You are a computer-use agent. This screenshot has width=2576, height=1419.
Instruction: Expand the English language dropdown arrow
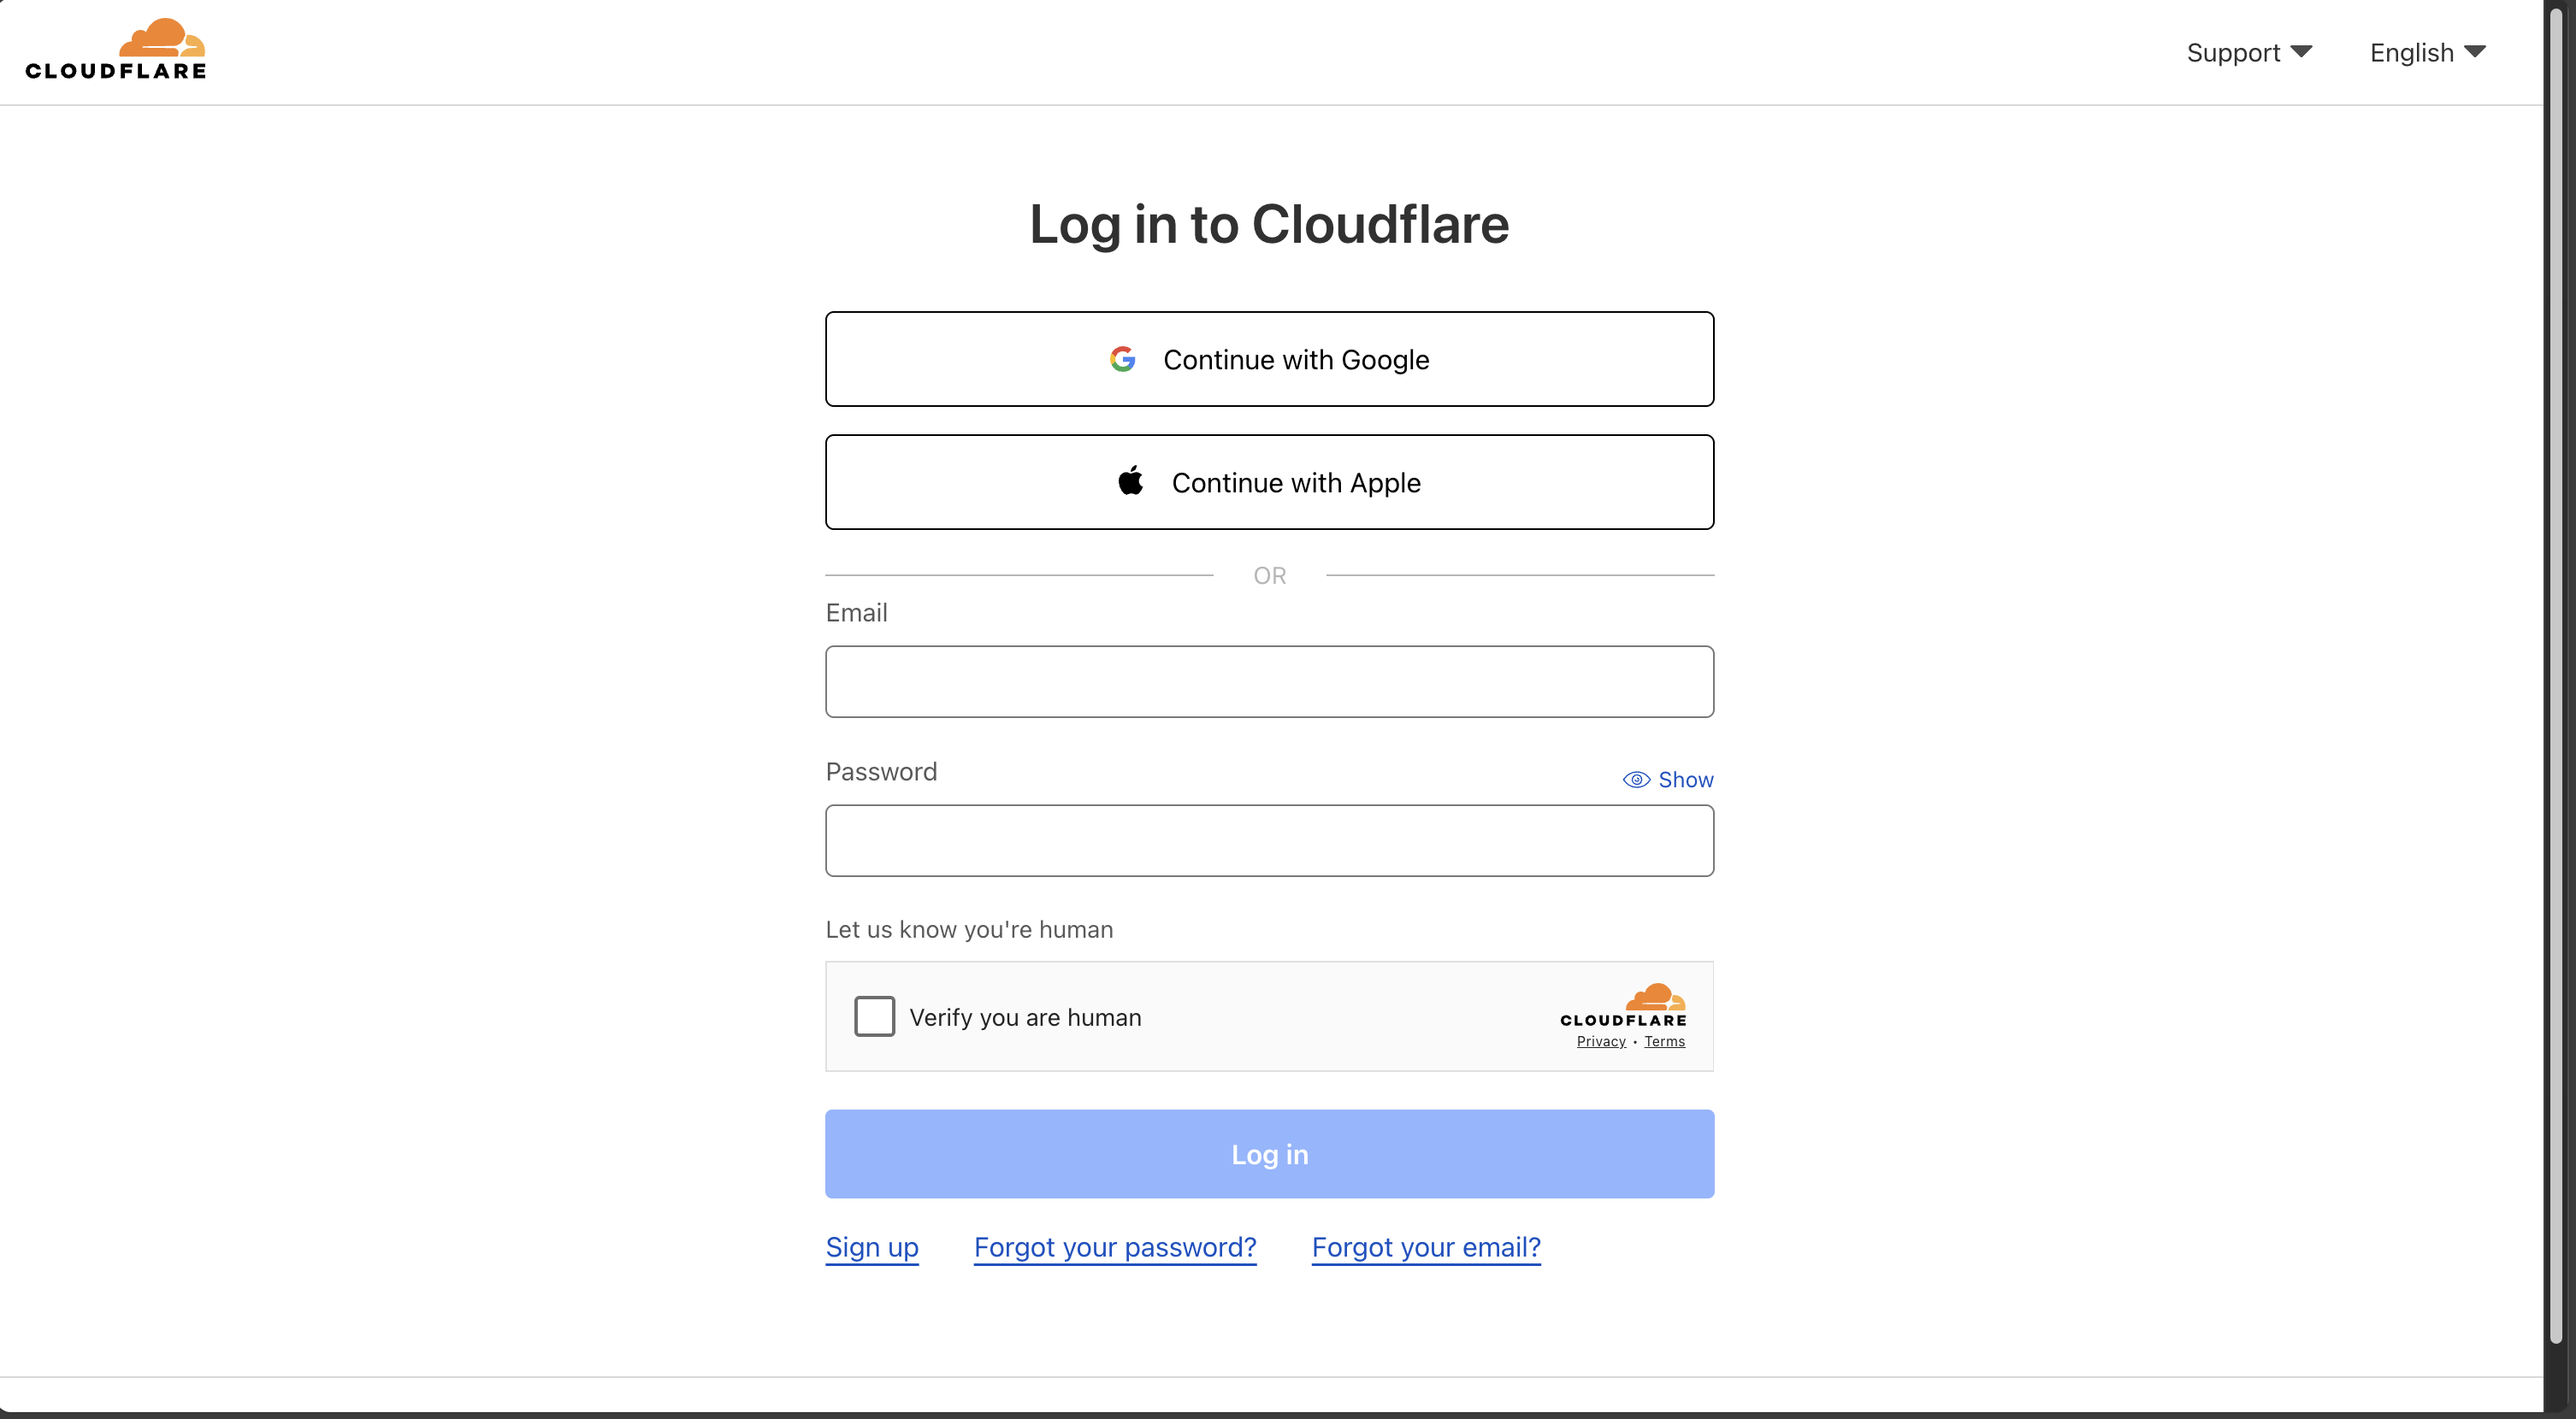[x=2475, y=52]
